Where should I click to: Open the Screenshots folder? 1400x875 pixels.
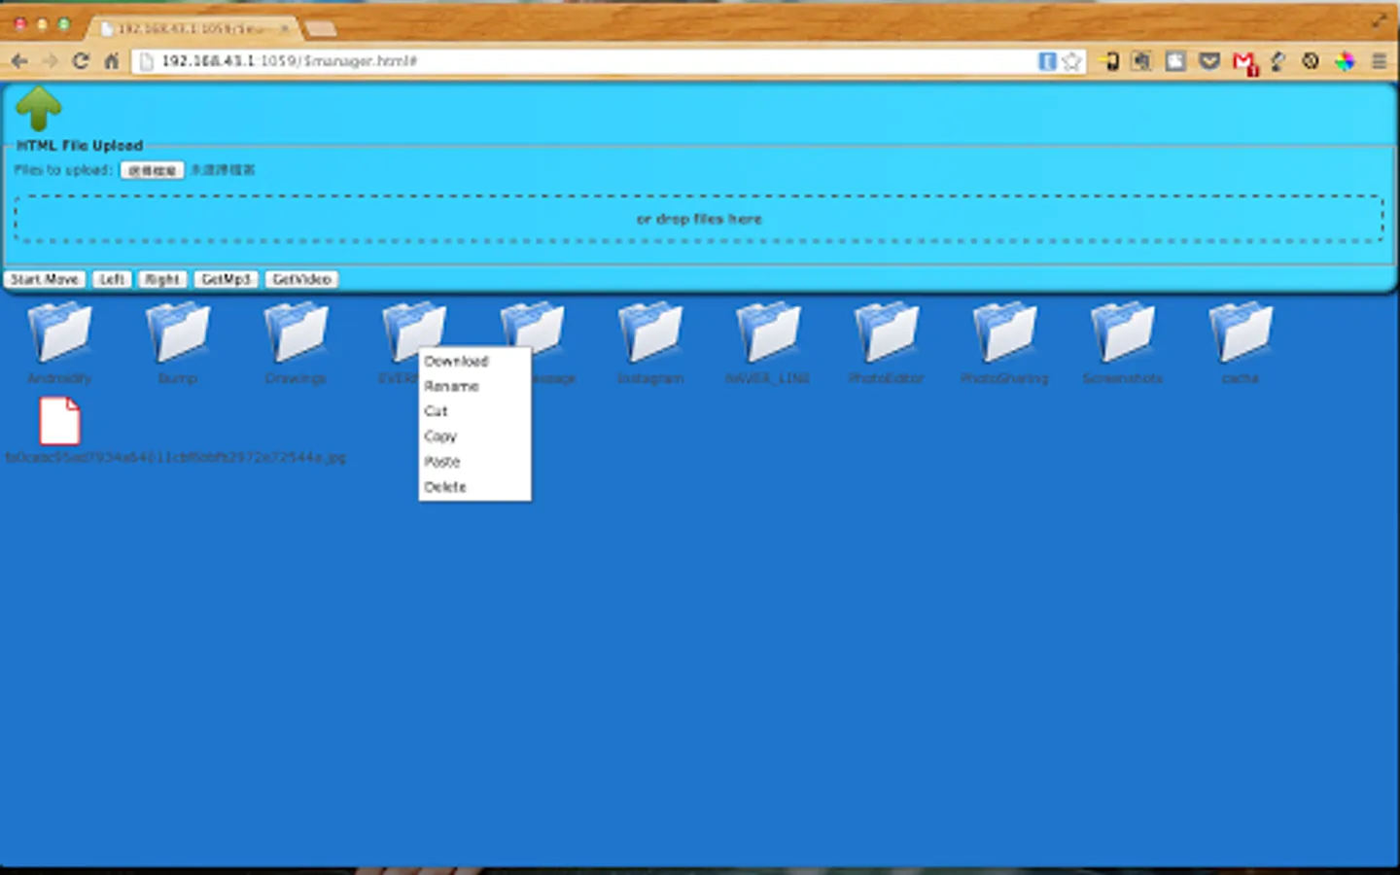(1123, 335)
